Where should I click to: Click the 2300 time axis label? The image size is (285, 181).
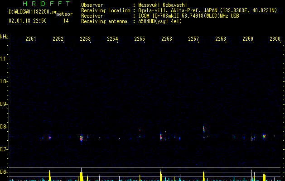[x=275, y=38]
